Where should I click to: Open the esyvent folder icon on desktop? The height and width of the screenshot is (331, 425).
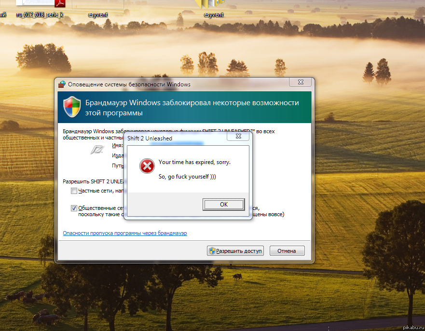213,5
